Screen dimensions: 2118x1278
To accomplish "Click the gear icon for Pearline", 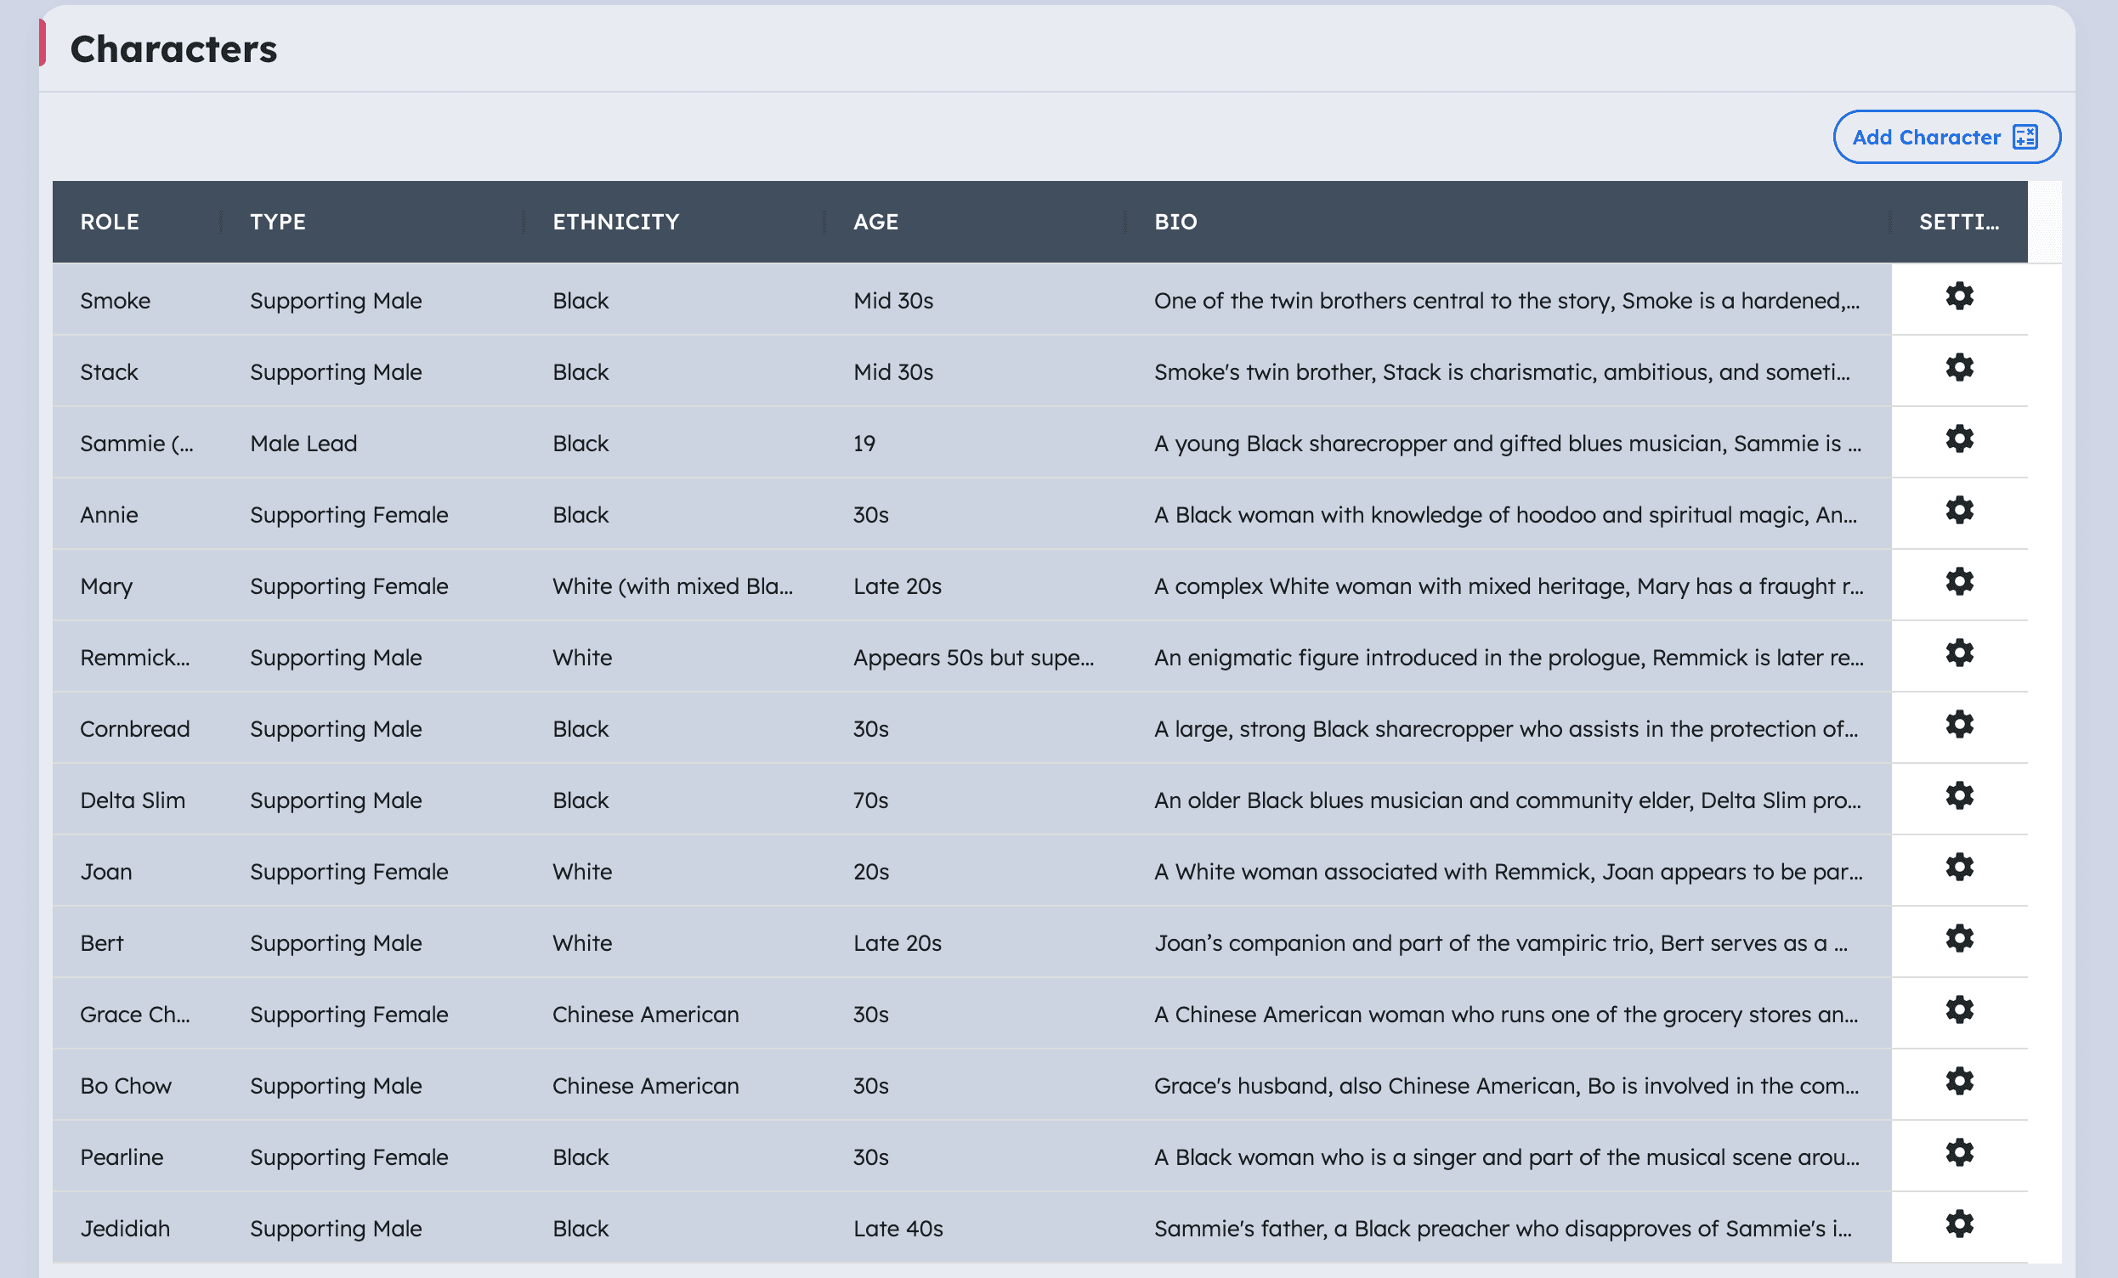I will pyautogui.click(x=1959, y=1152).
